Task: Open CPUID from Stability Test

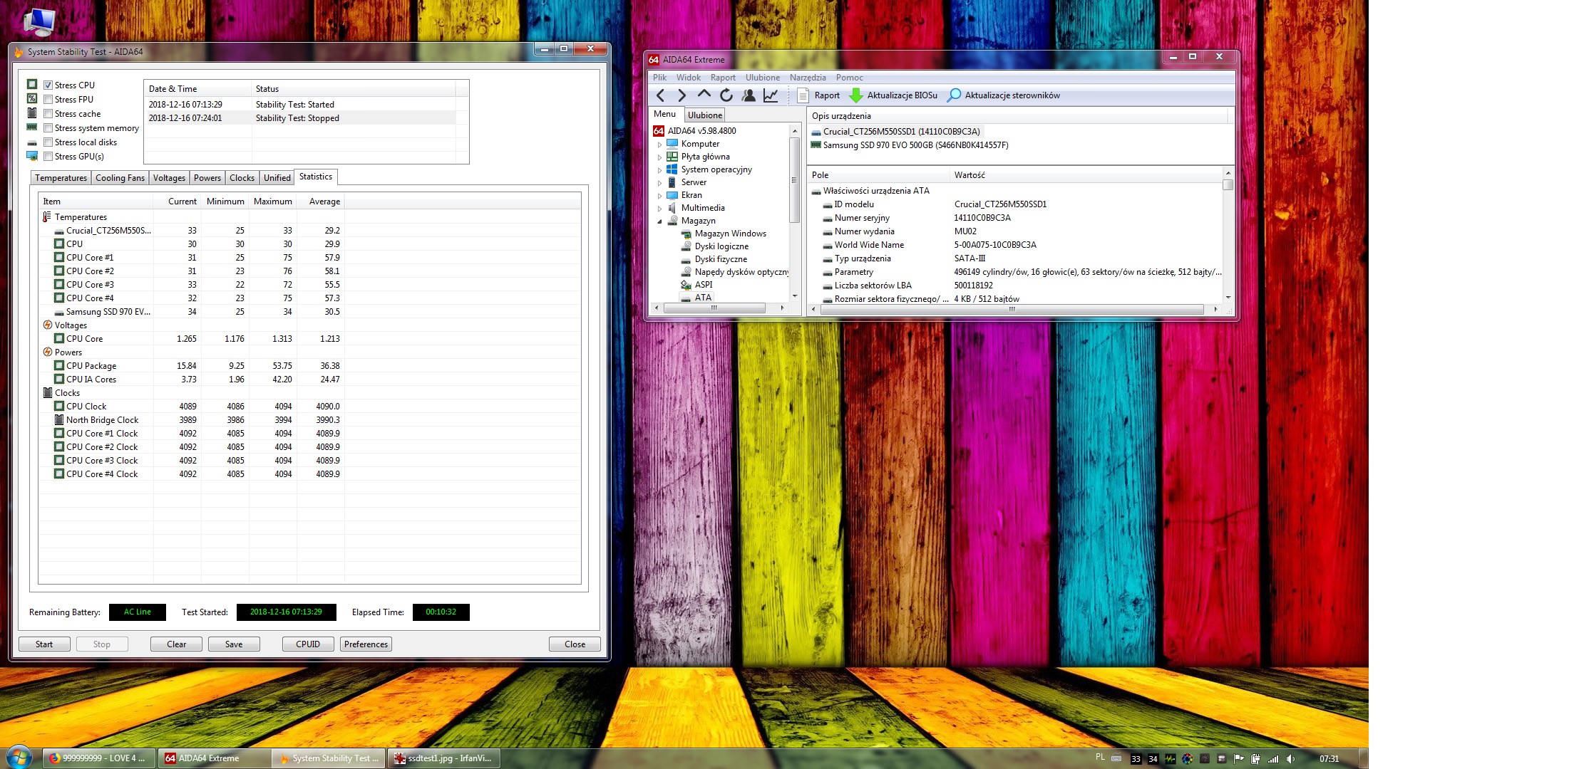Action: point(308,644)
